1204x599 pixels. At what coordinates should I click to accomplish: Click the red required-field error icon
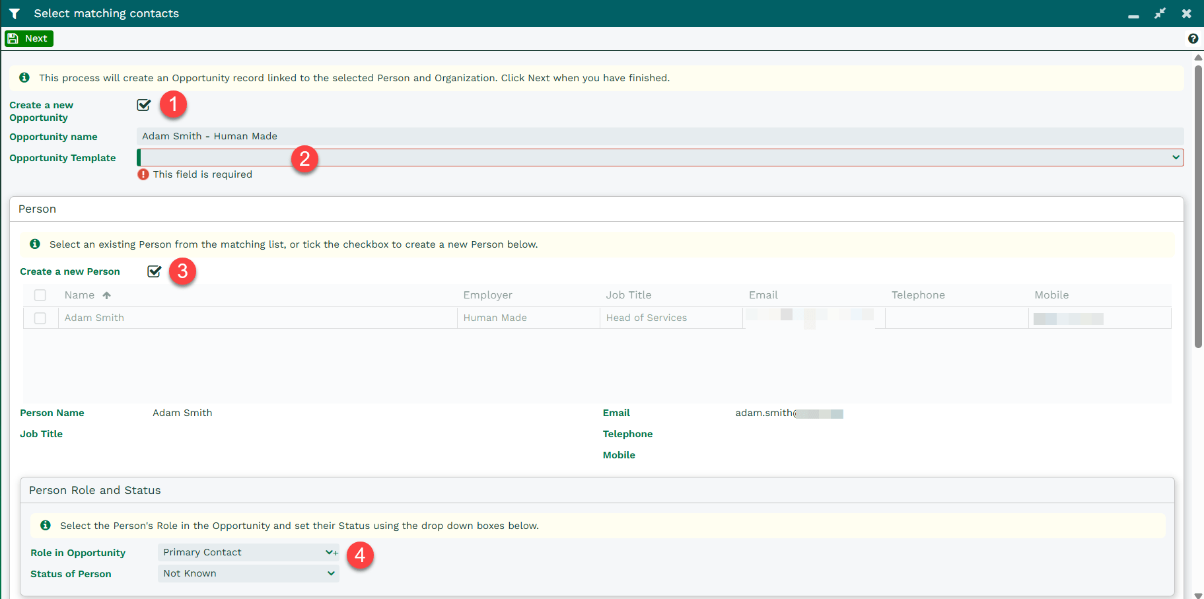(143, 174)
